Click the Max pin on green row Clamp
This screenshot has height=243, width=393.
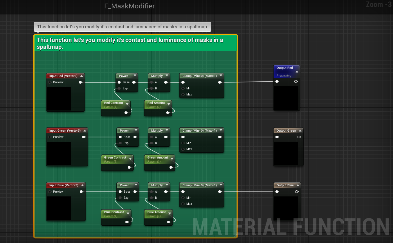[x=183, y=149]
